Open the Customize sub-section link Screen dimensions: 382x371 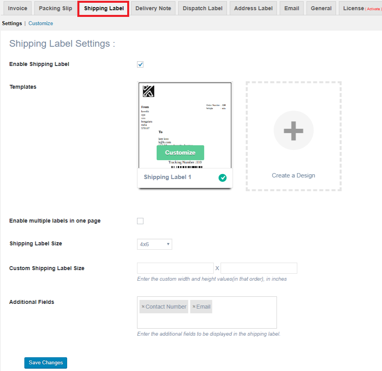point(40,23)
